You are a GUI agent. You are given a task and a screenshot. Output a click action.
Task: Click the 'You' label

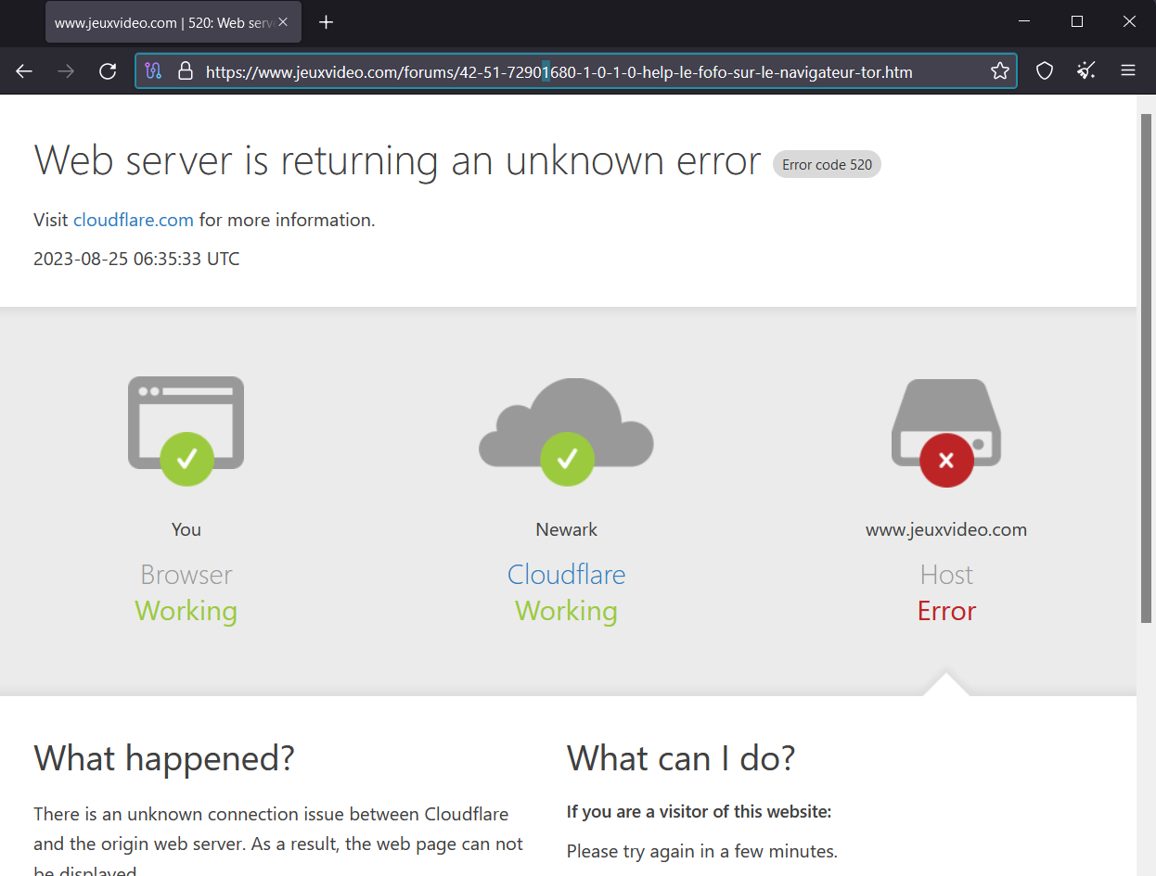(x=186, y=529)
